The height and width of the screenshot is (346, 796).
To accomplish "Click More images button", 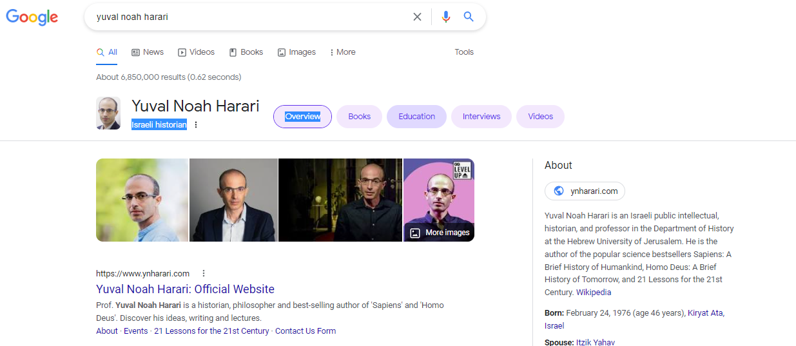I will tap(440, 233).
